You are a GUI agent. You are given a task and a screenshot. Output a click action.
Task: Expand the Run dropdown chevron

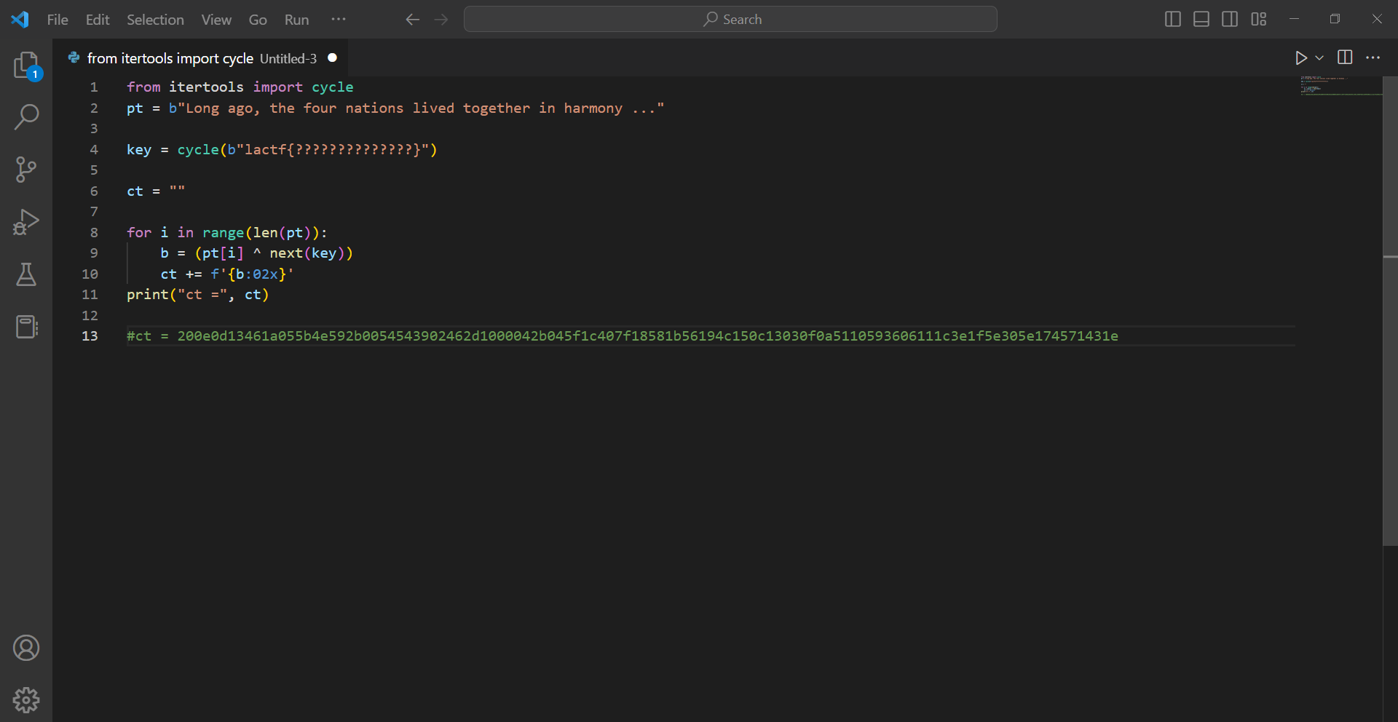pos(1319,57)
